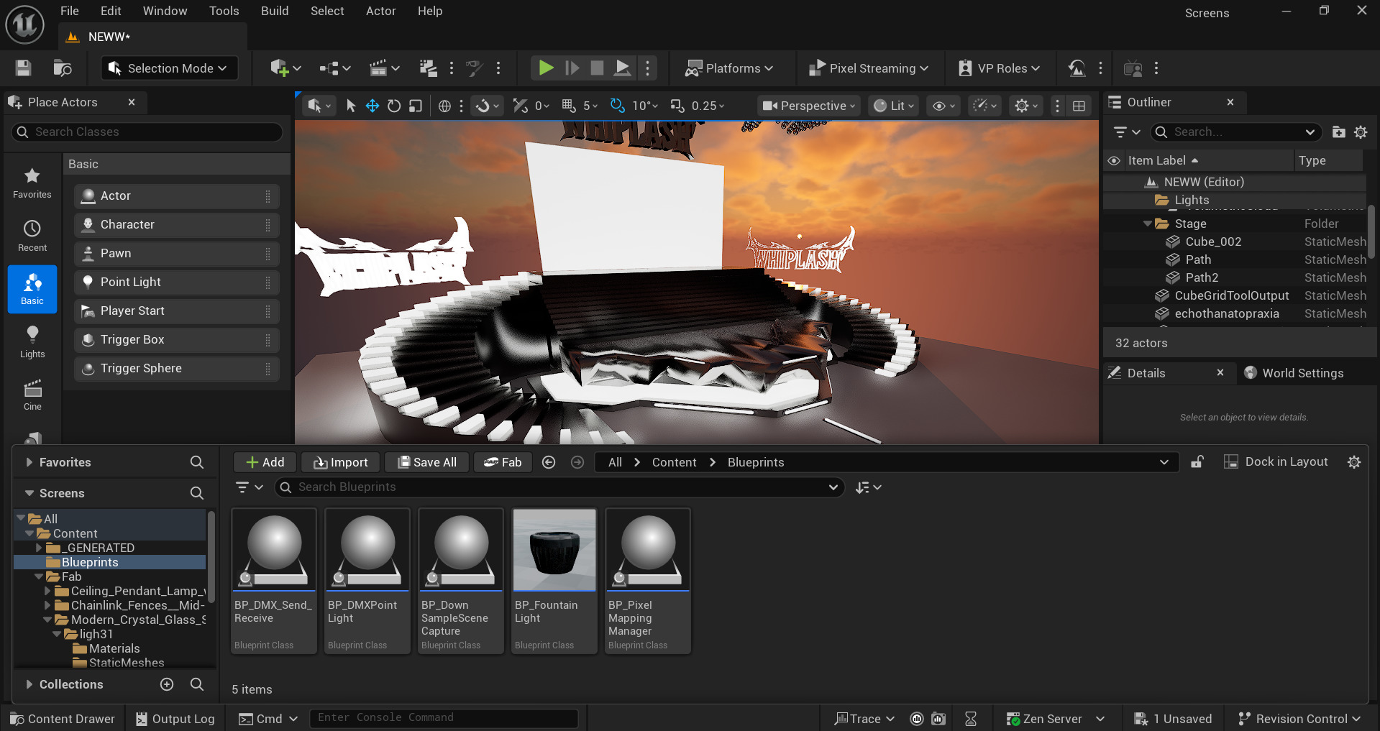1380x731 pixels.
Task: Start Play in Editor with green play button
Action: [546, 68]
